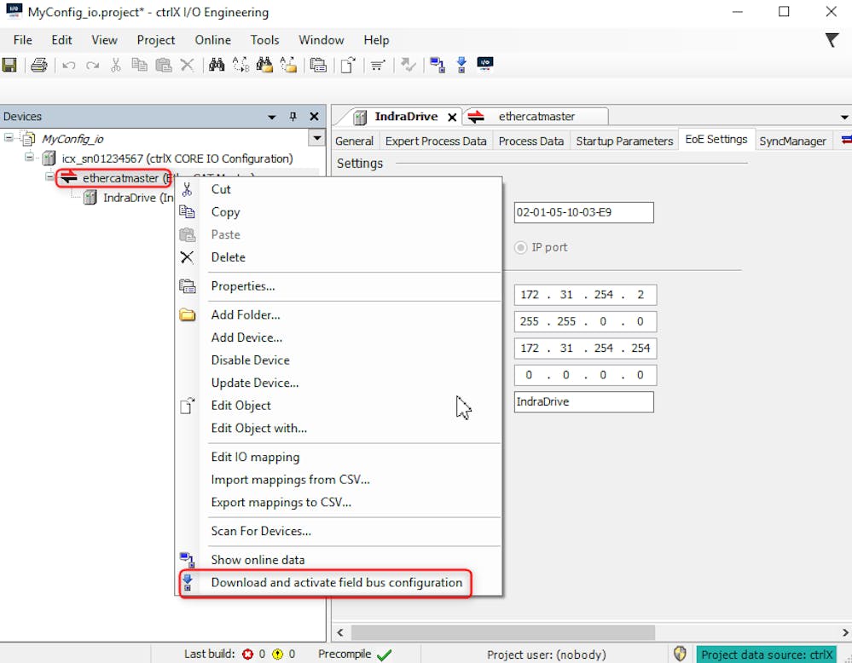Switch to the Process Data tab

point(530,141)
